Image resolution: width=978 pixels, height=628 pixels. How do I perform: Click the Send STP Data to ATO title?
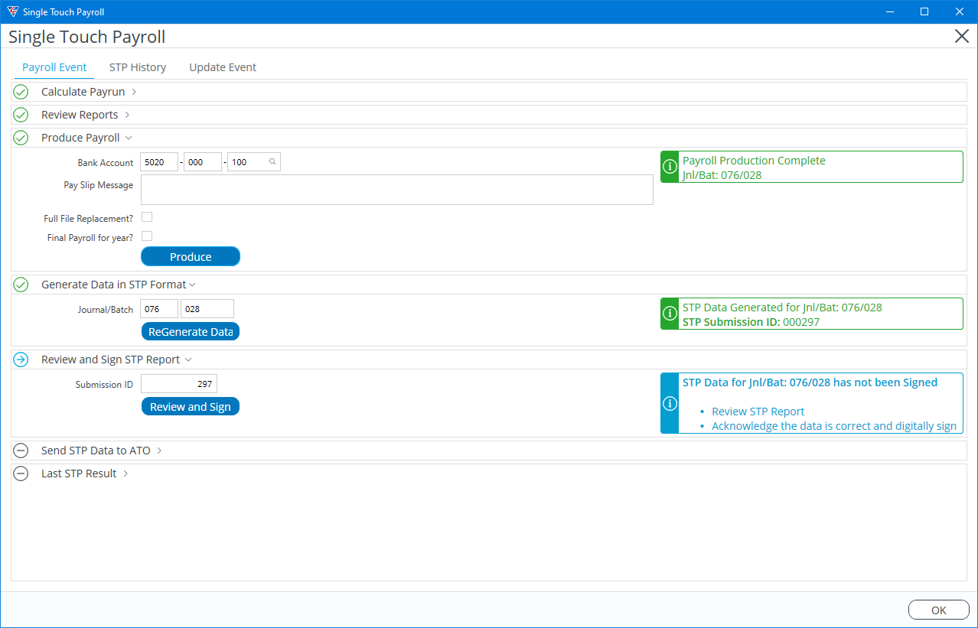(96, 451)
